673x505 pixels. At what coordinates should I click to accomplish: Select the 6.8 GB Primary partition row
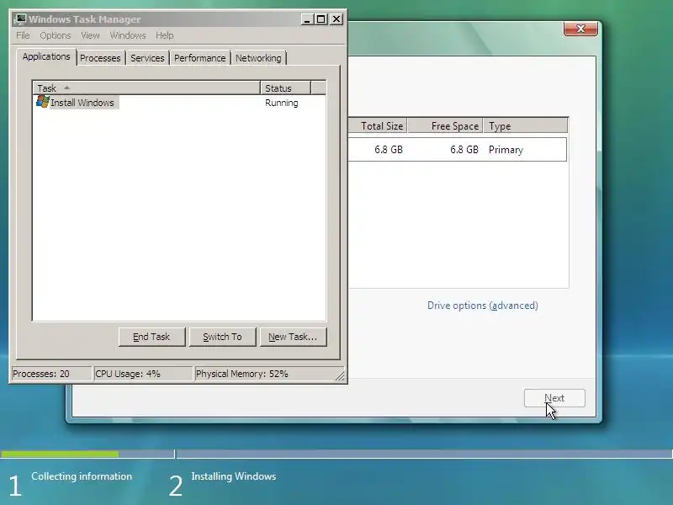pyautogui.click(x=458, y=150)
